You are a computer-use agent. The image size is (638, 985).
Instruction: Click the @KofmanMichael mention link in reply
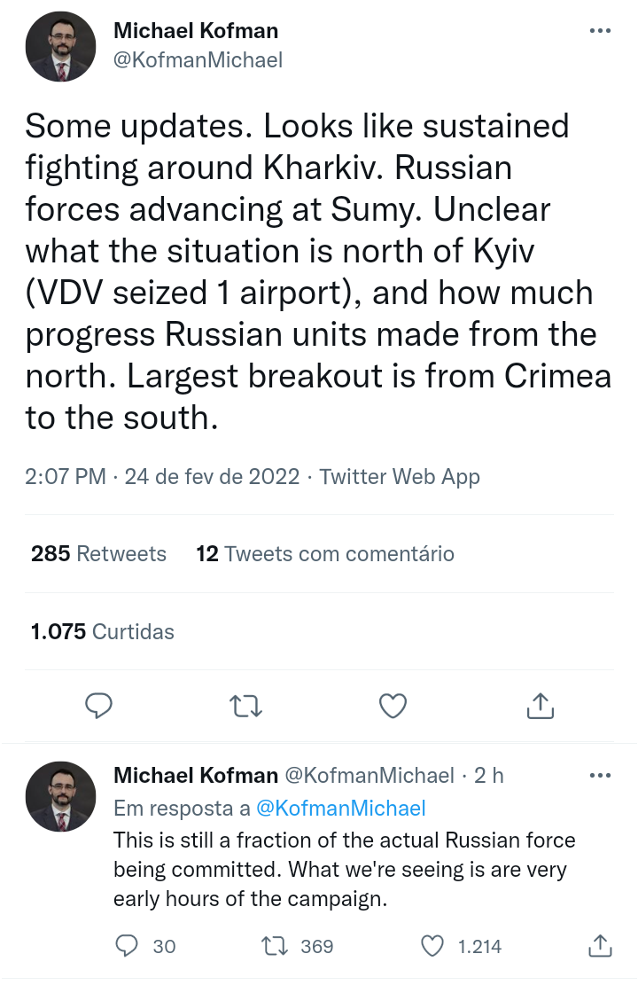point(340,808)
